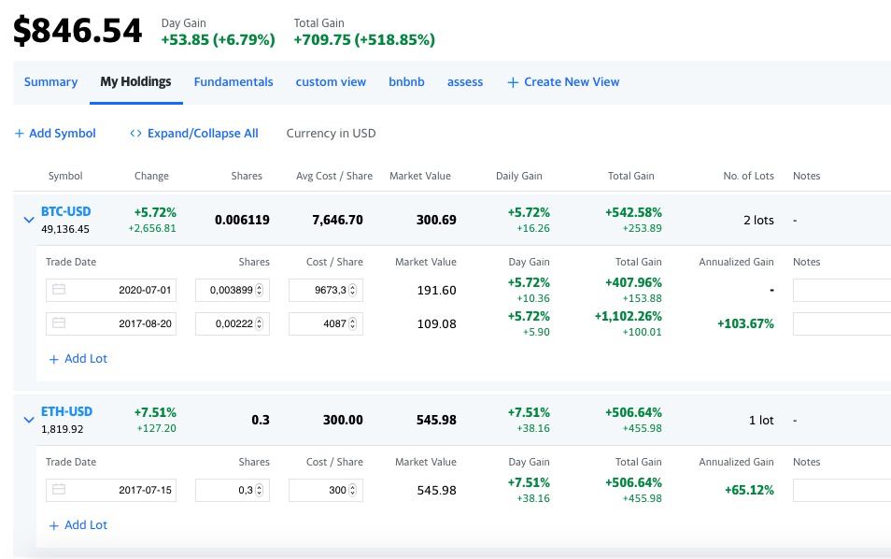Click calendar icon for 2017-07-15 trade date

[x=59, y=490]
